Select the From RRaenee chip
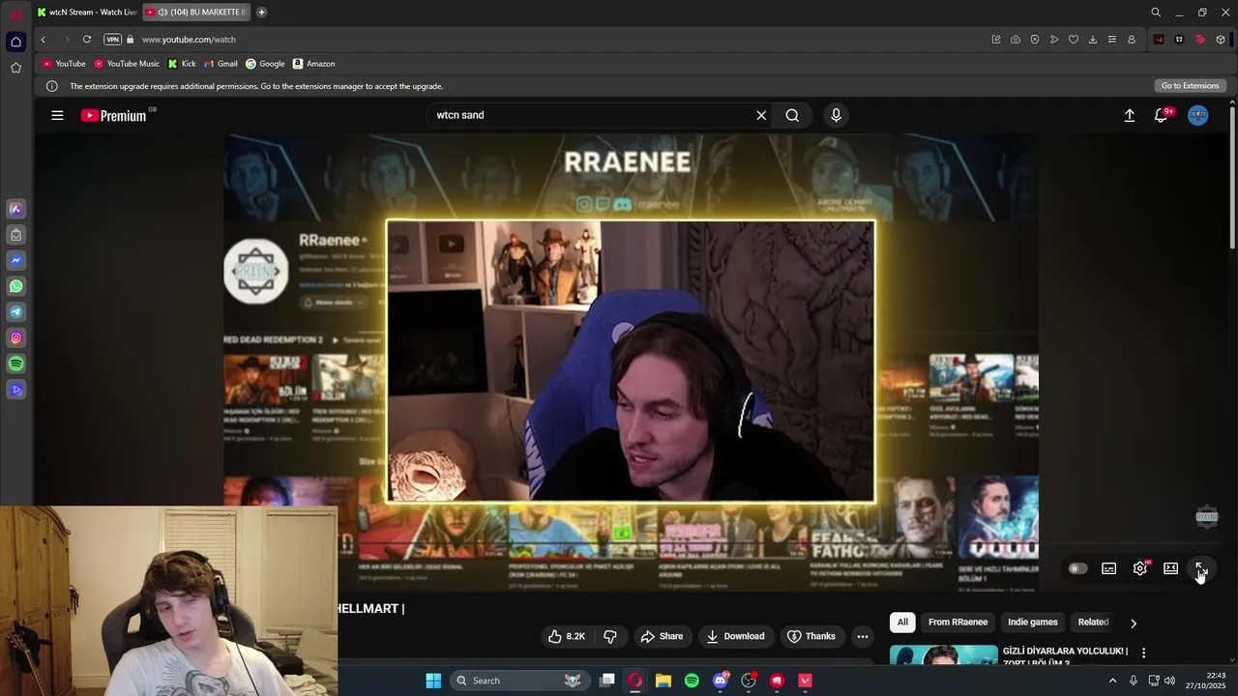 pyautogui.click(x=958, y=623)
